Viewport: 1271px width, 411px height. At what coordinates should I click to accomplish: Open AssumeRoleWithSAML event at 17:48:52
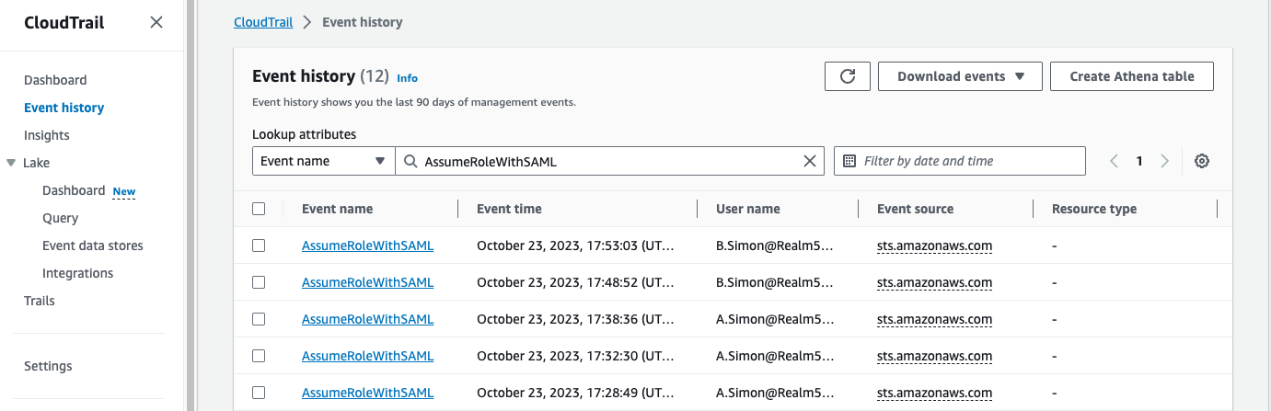click(x=367, y=282)
